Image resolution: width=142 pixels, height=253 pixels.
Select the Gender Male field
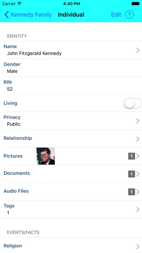[71, 68]
